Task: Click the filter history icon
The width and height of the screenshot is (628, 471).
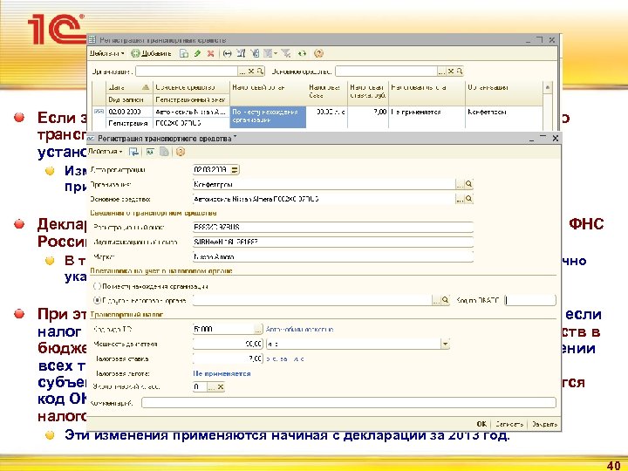Action: coord(268,53)
